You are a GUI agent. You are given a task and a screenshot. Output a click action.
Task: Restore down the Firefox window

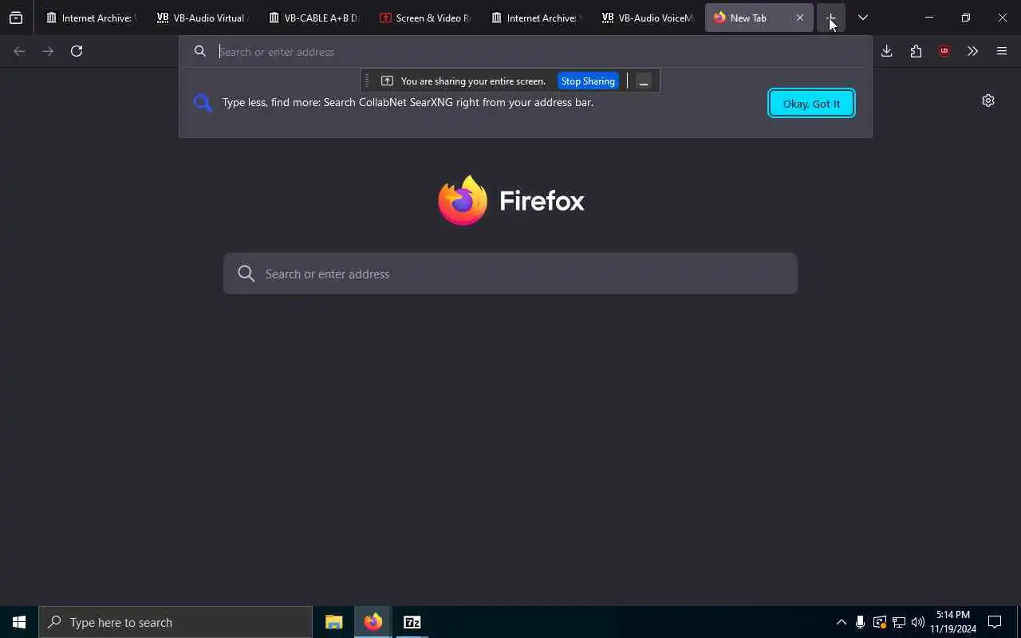point(966,18)
